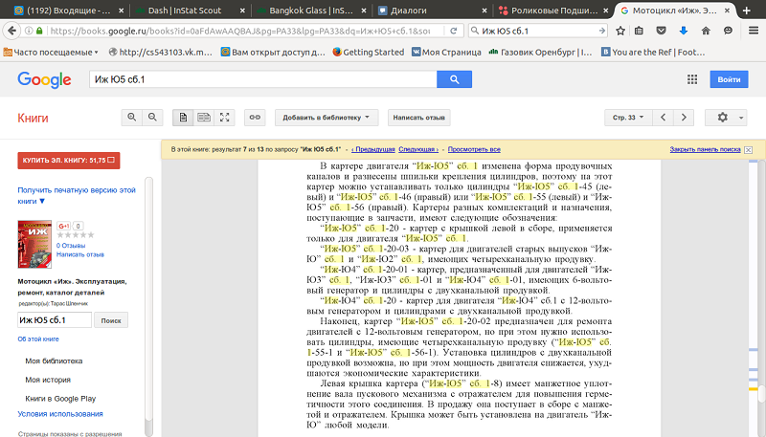Screen dimensions: 766x437
Task: Enter full screen reading mode
Action: click(x=225, y=117)
